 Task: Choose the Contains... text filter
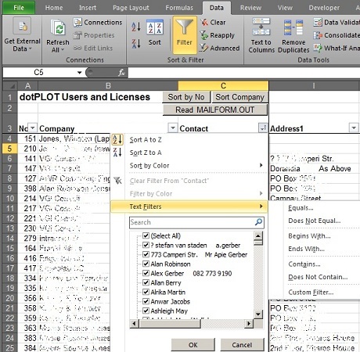(x=304, y=264)
